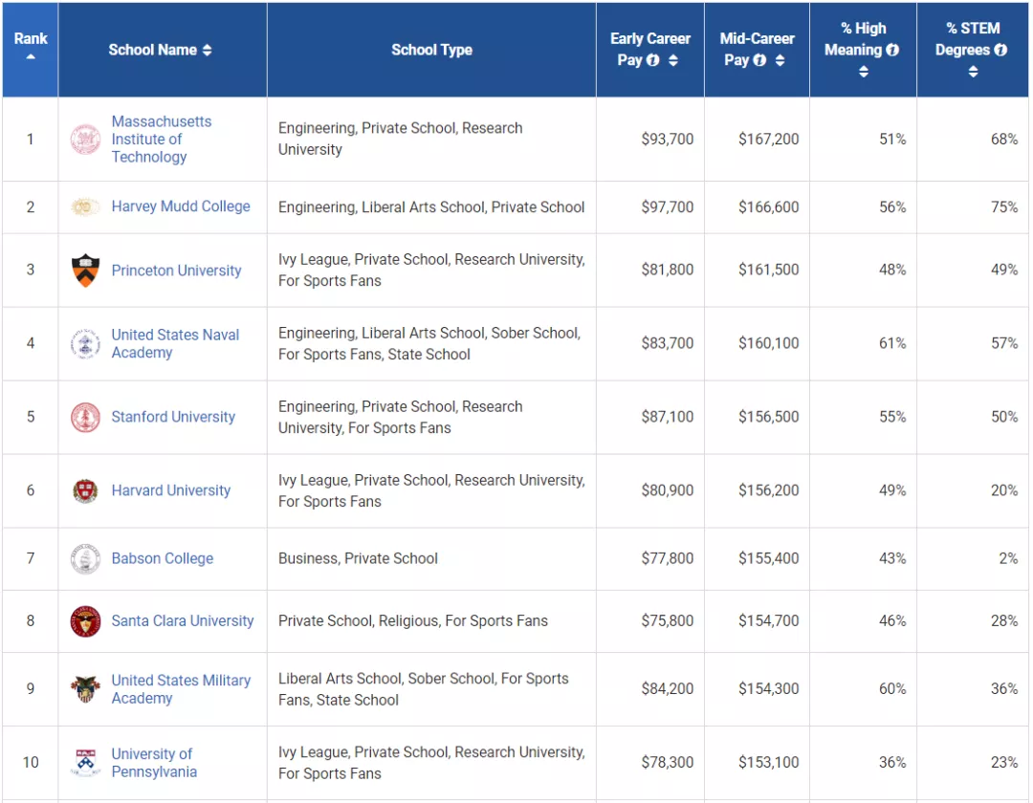
Task: Select Babson's mid-career pay $155,400
Action: (768, 558)
